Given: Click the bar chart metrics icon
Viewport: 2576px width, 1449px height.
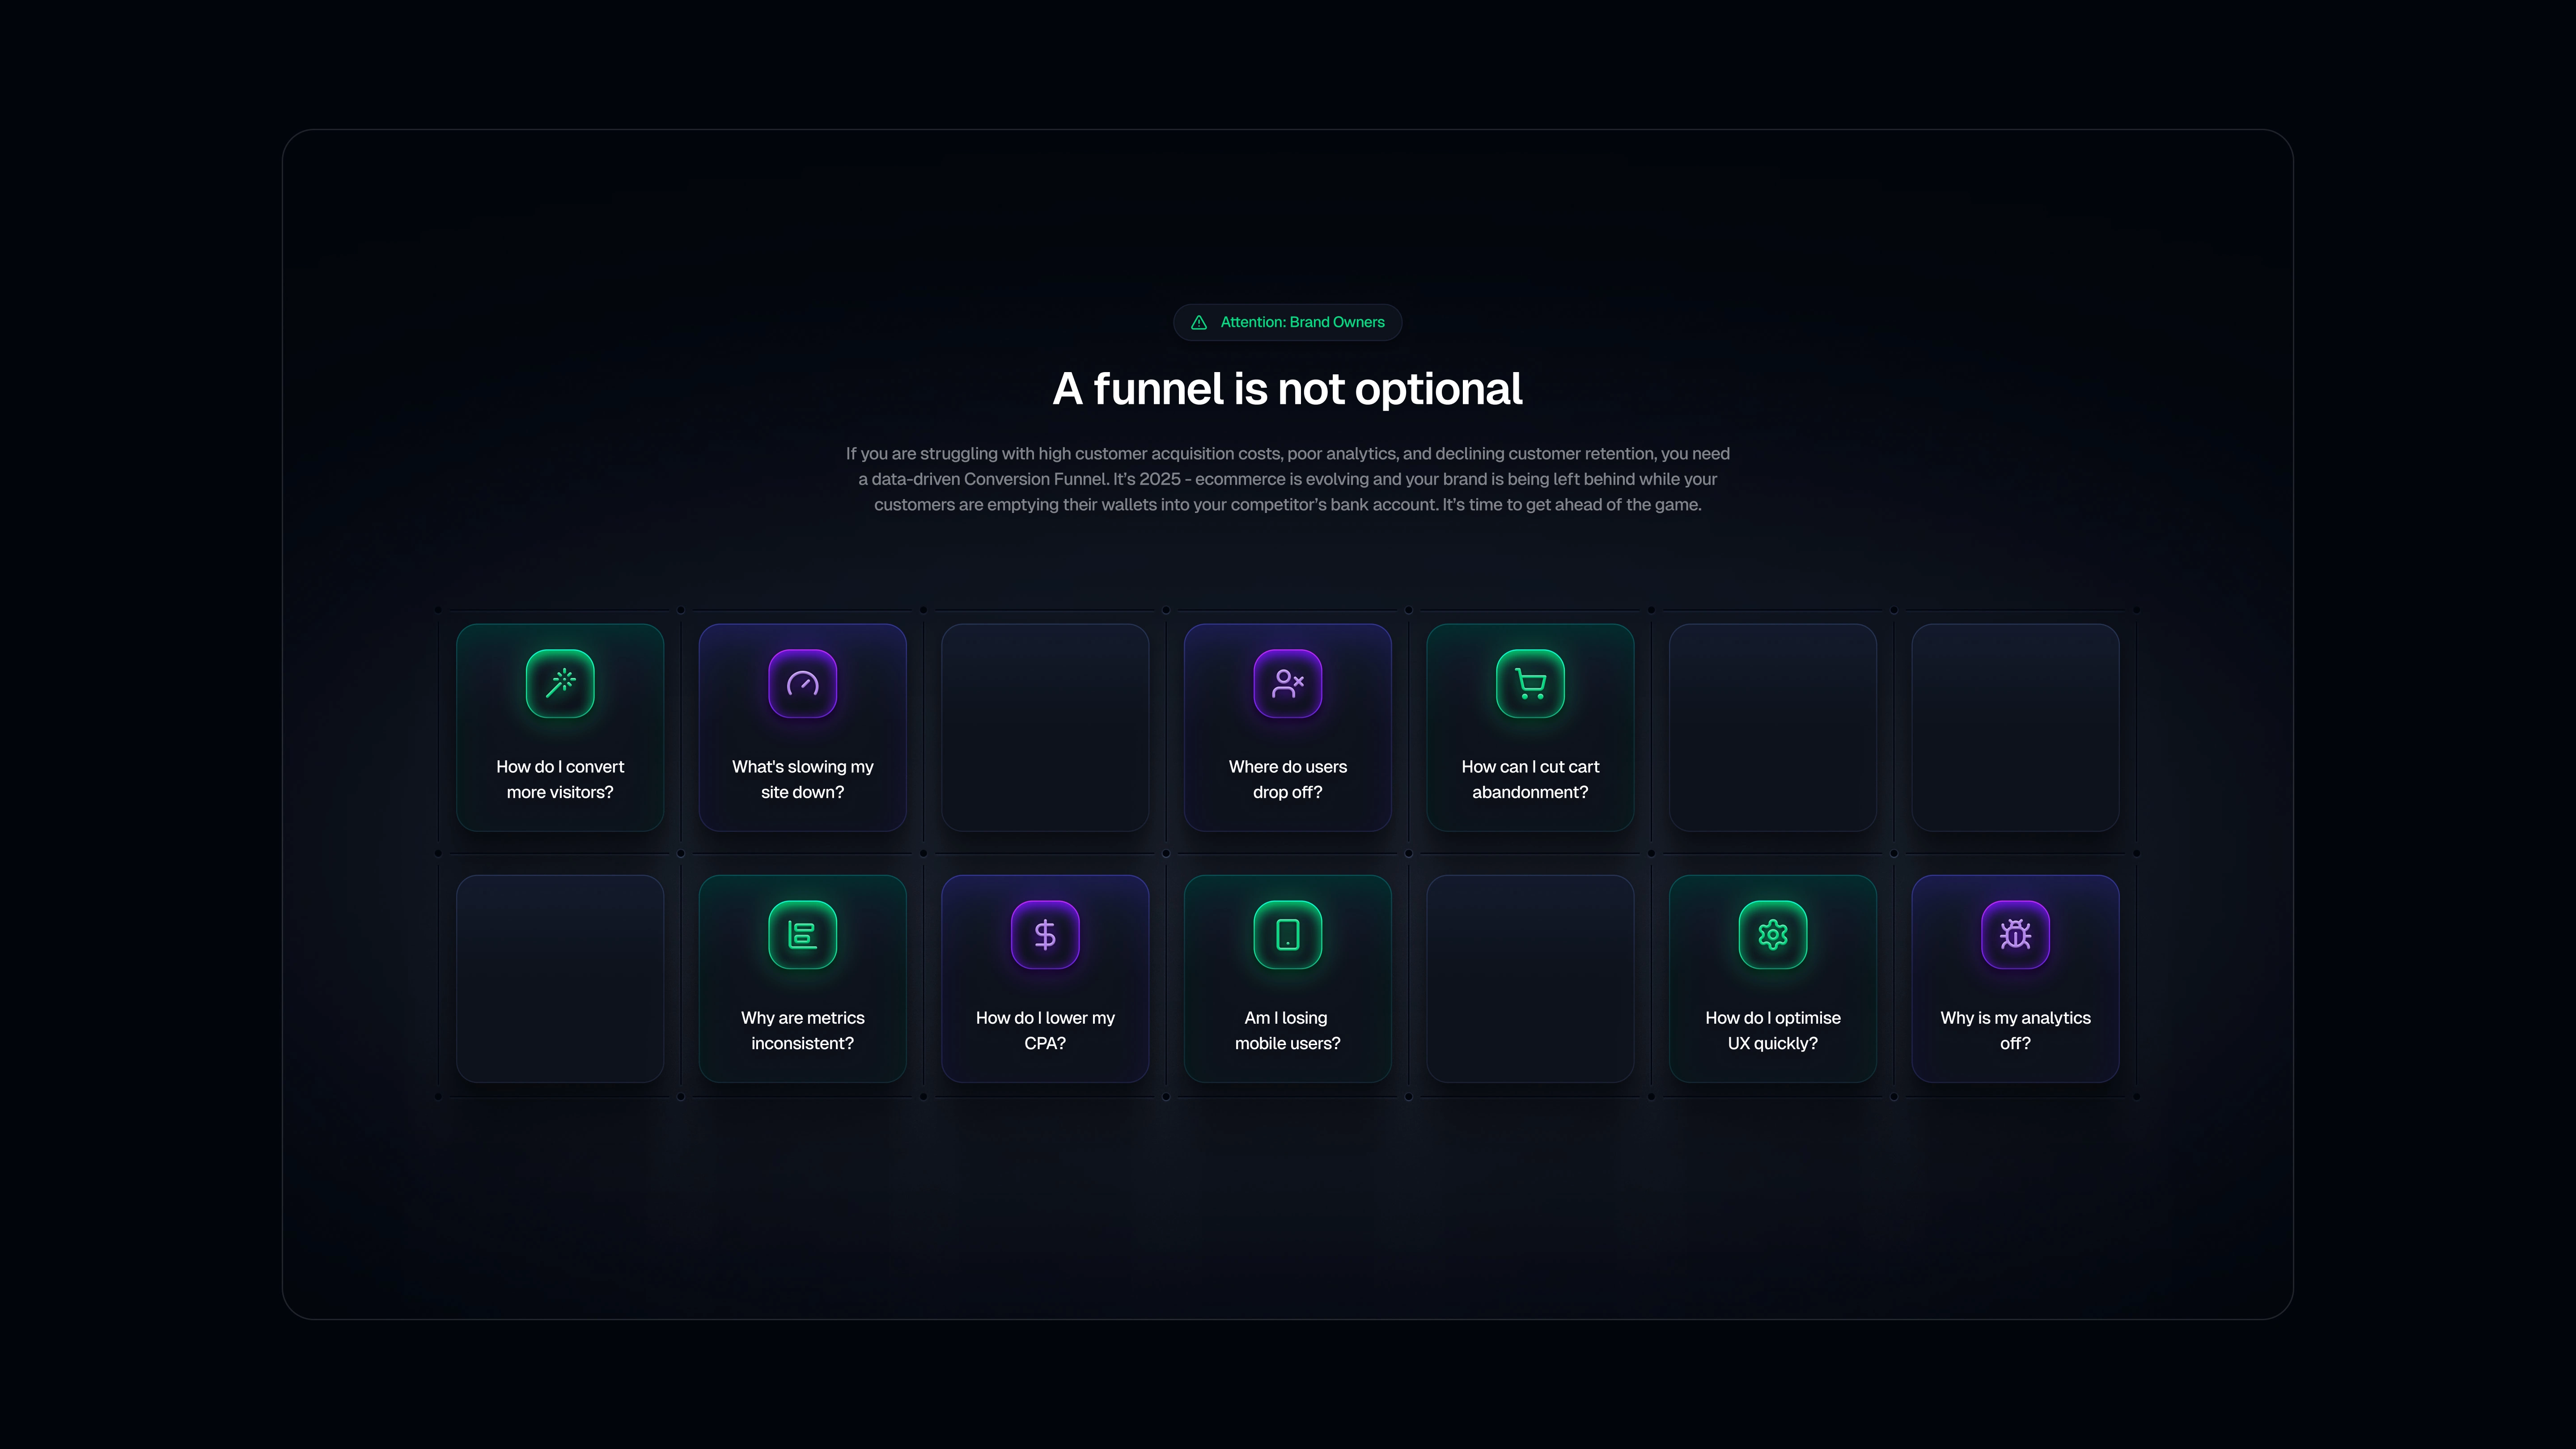Looking at the screenshot, I should [802, 935].
